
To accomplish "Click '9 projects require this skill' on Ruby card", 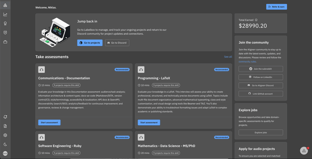I will (x=66, y=153).
